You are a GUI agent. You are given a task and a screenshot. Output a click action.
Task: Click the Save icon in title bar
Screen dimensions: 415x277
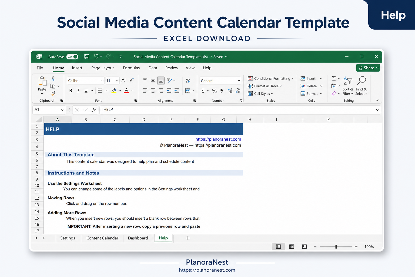click(87, 57)
